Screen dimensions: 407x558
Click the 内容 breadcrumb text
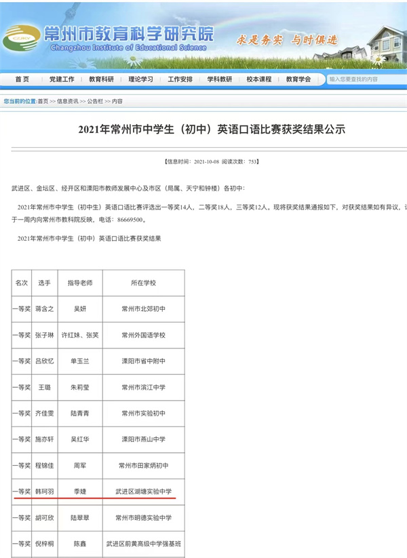point(117,102)
